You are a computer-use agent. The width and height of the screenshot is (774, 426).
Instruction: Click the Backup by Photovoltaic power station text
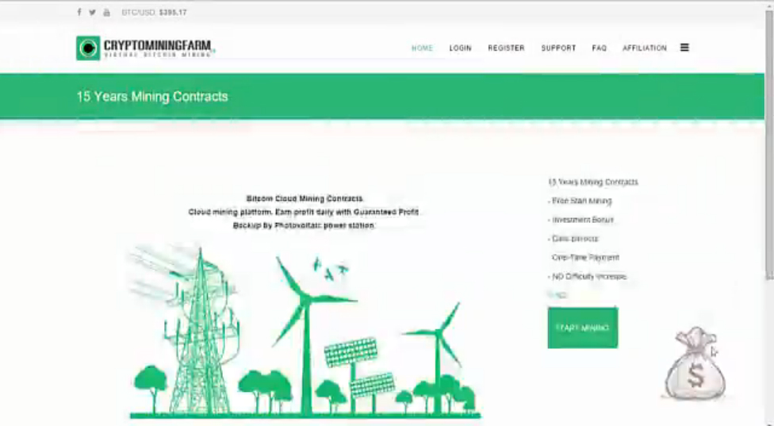(x=304, y=225)
